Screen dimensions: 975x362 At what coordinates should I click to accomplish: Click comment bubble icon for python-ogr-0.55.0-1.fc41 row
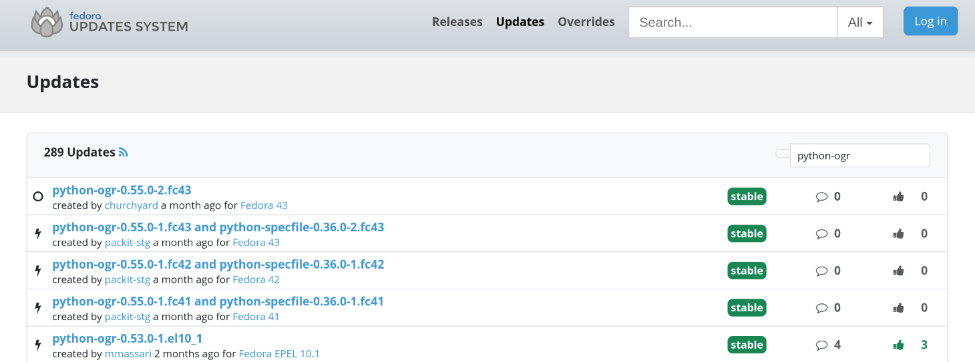click(x=821, y=308)
